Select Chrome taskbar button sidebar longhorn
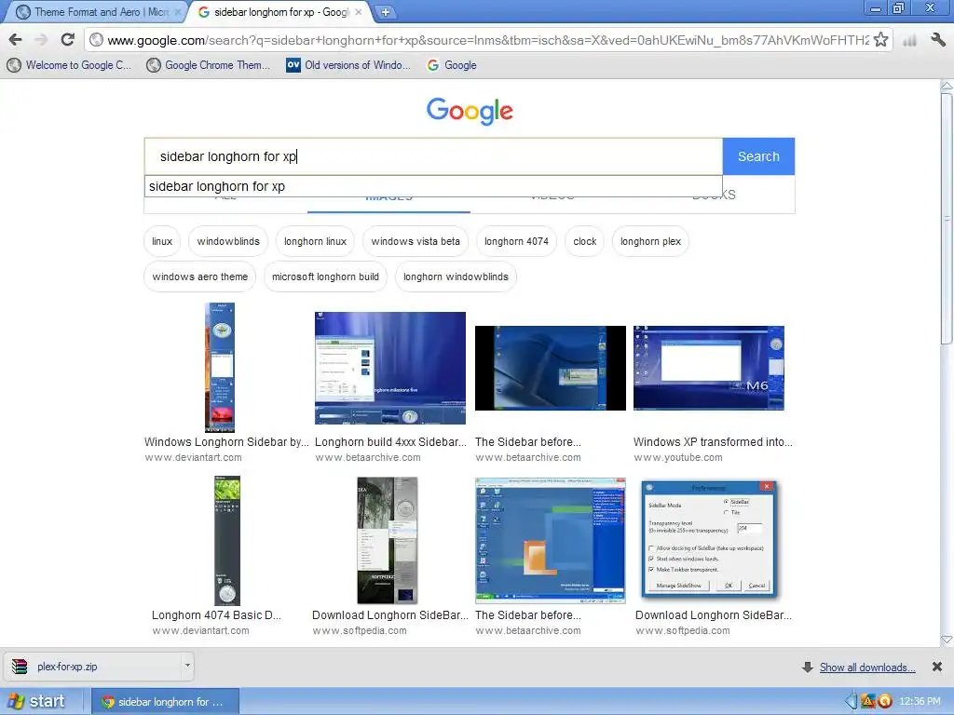 pos(165,702)
